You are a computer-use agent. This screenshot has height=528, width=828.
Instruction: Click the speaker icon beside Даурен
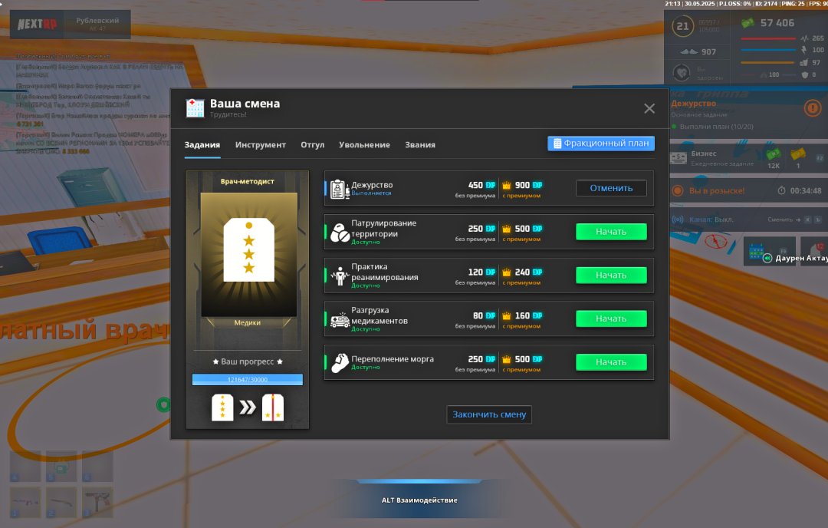pyautogui.click(x=767, y=258)
